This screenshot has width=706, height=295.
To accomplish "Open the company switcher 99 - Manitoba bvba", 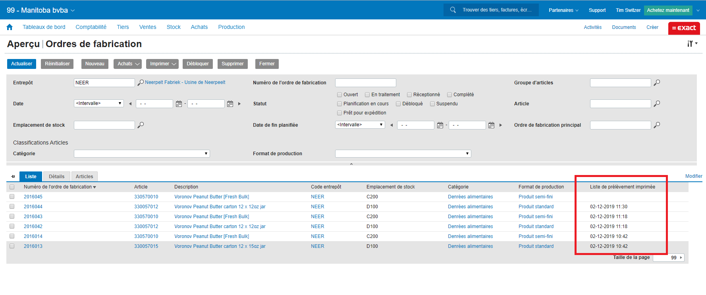I will (41, 10).
